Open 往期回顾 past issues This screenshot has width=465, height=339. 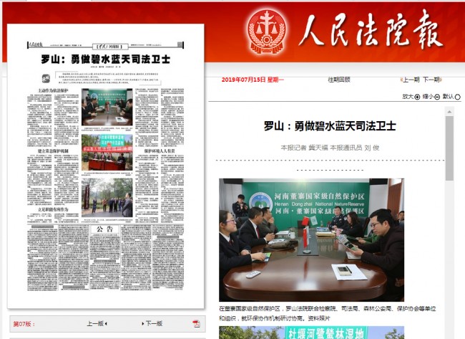(339, 80)
